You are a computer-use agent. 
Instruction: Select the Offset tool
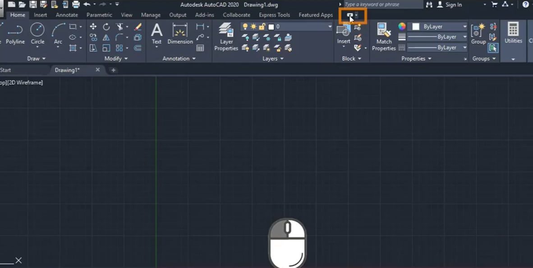point(138,48)
